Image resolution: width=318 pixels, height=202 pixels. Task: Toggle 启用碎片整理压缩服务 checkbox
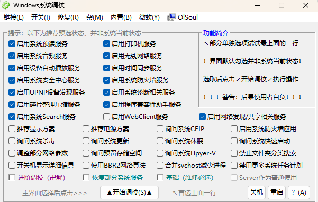pos(12,105)
